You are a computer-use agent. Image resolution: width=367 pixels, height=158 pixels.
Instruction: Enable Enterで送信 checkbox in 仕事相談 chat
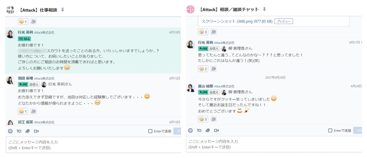150,131
